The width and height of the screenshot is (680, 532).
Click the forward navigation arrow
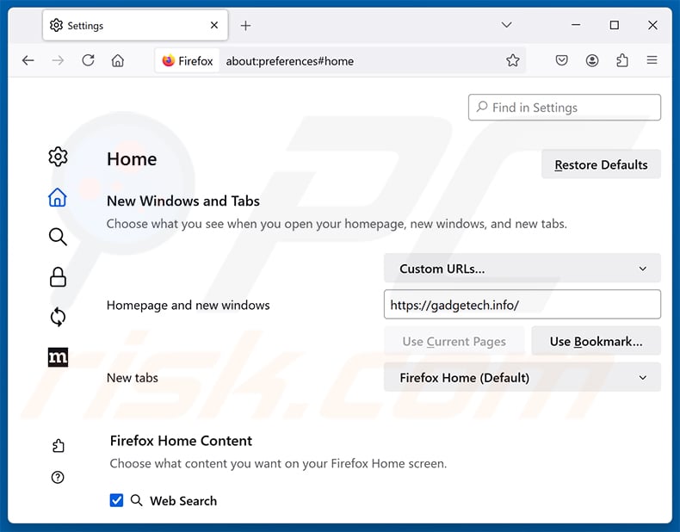pyautogui.click(x=58, y=60)
